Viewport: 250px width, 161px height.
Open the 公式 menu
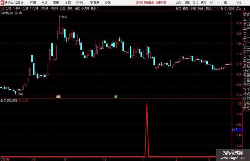pyautogui.click(x=195, y=3)
